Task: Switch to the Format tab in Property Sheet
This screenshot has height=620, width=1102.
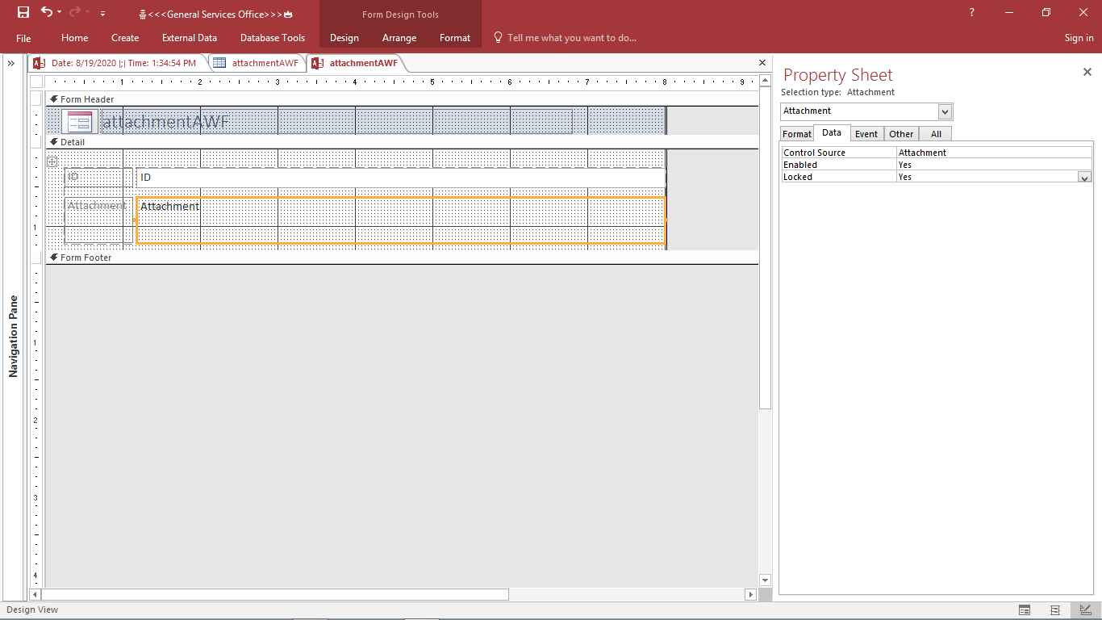Action: (x=796, y=134)
